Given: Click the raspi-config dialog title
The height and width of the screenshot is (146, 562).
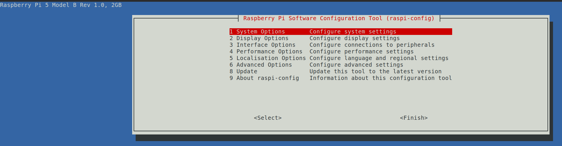Looking at the screenshot, I should tap(339, 18).
